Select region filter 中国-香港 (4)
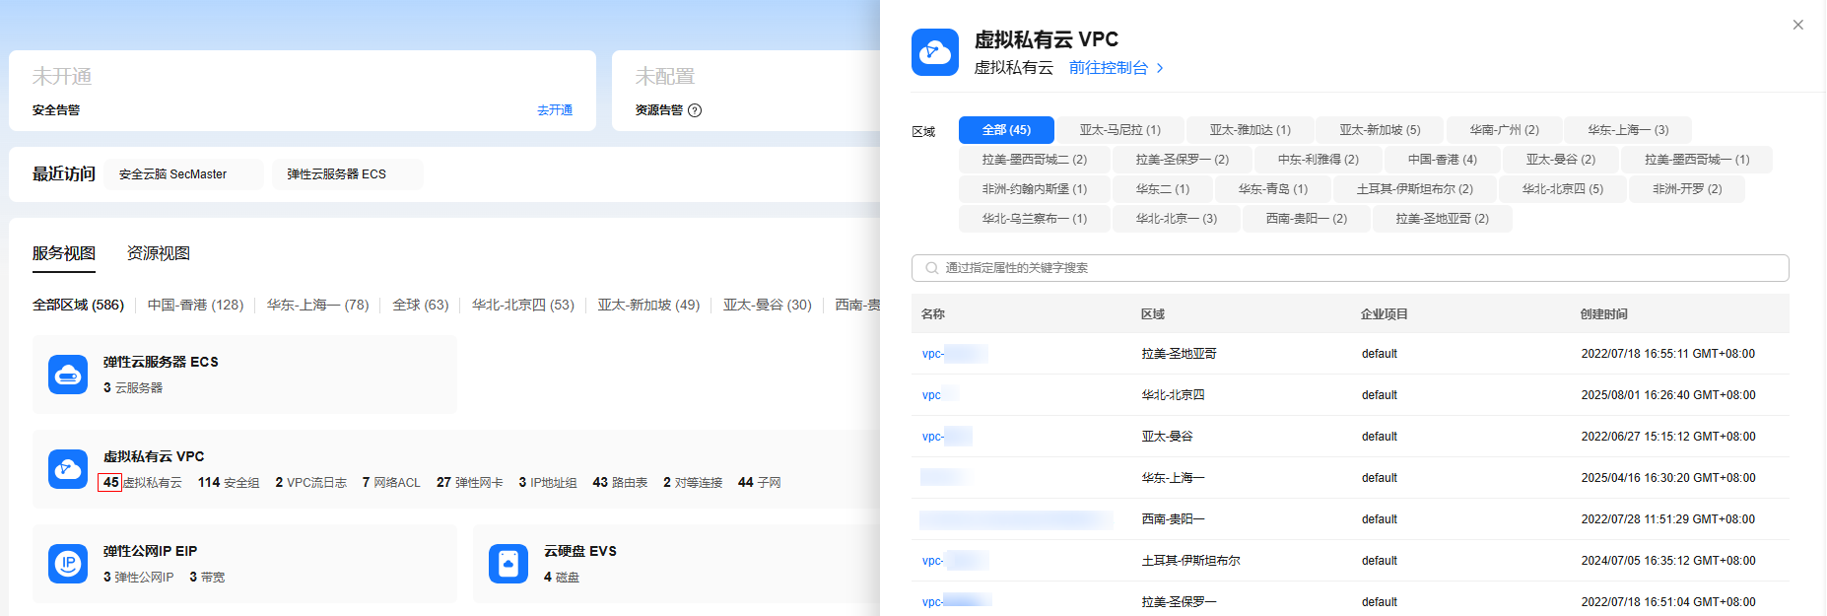 coord(1443,160)
